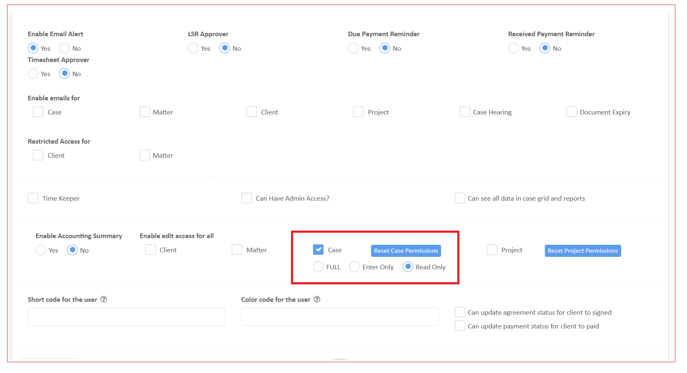The image size is (687, 373).
Task: Select No for Due Payment Reminder
Action: (385, 48)
